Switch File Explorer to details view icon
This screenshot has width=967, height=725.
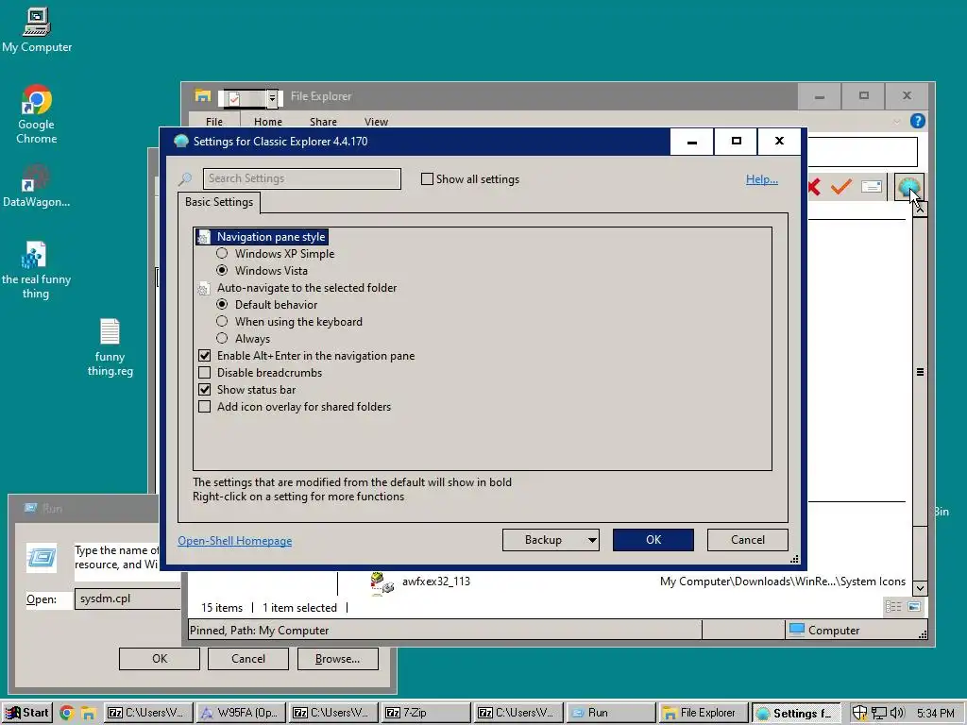point(893,607)
